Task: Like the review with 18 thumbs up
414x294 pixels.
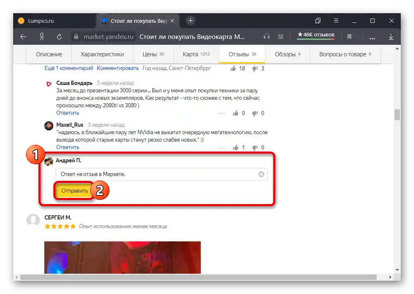Action: click(233, 69)
